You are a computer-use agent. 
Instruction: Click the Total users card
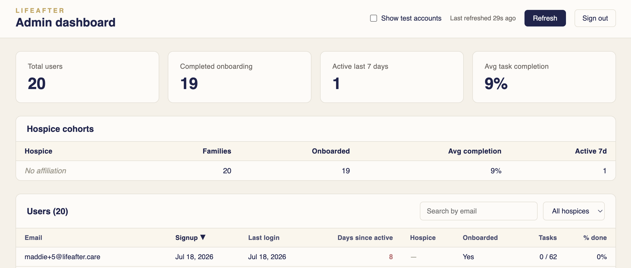pos(87,77)
